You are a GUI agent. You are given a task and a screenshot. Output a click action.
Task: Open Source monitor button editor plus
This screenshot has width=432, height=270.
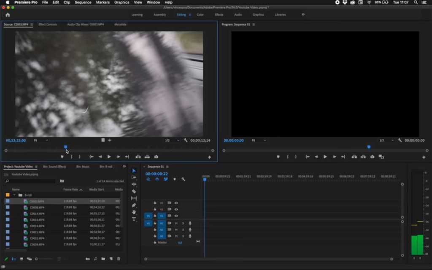(209, 157)
